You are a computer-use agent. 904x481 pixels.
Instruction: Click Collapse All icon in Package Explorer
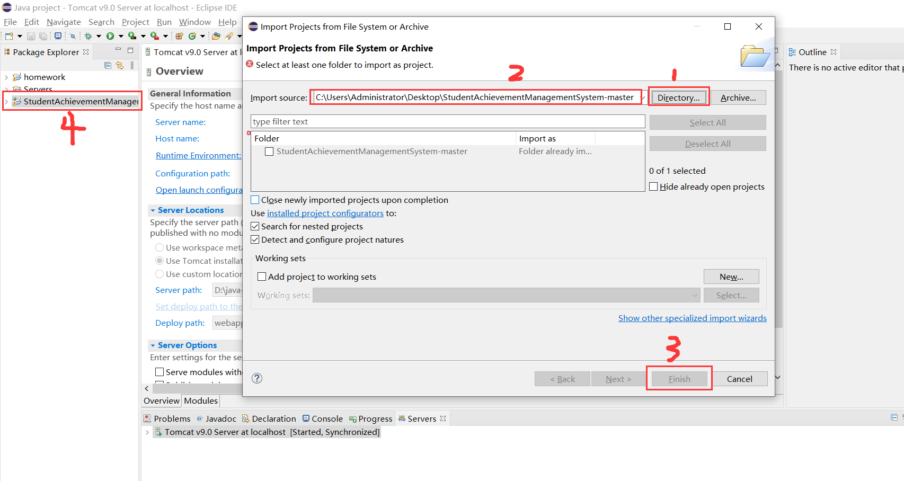pyautogui.click(x=108, y=65)
